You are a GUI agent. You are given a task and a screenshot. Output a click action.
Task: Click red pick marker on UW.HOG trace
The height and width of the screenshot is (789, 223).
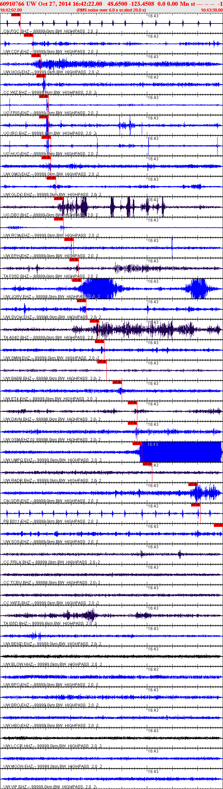(x=36, y=55)
